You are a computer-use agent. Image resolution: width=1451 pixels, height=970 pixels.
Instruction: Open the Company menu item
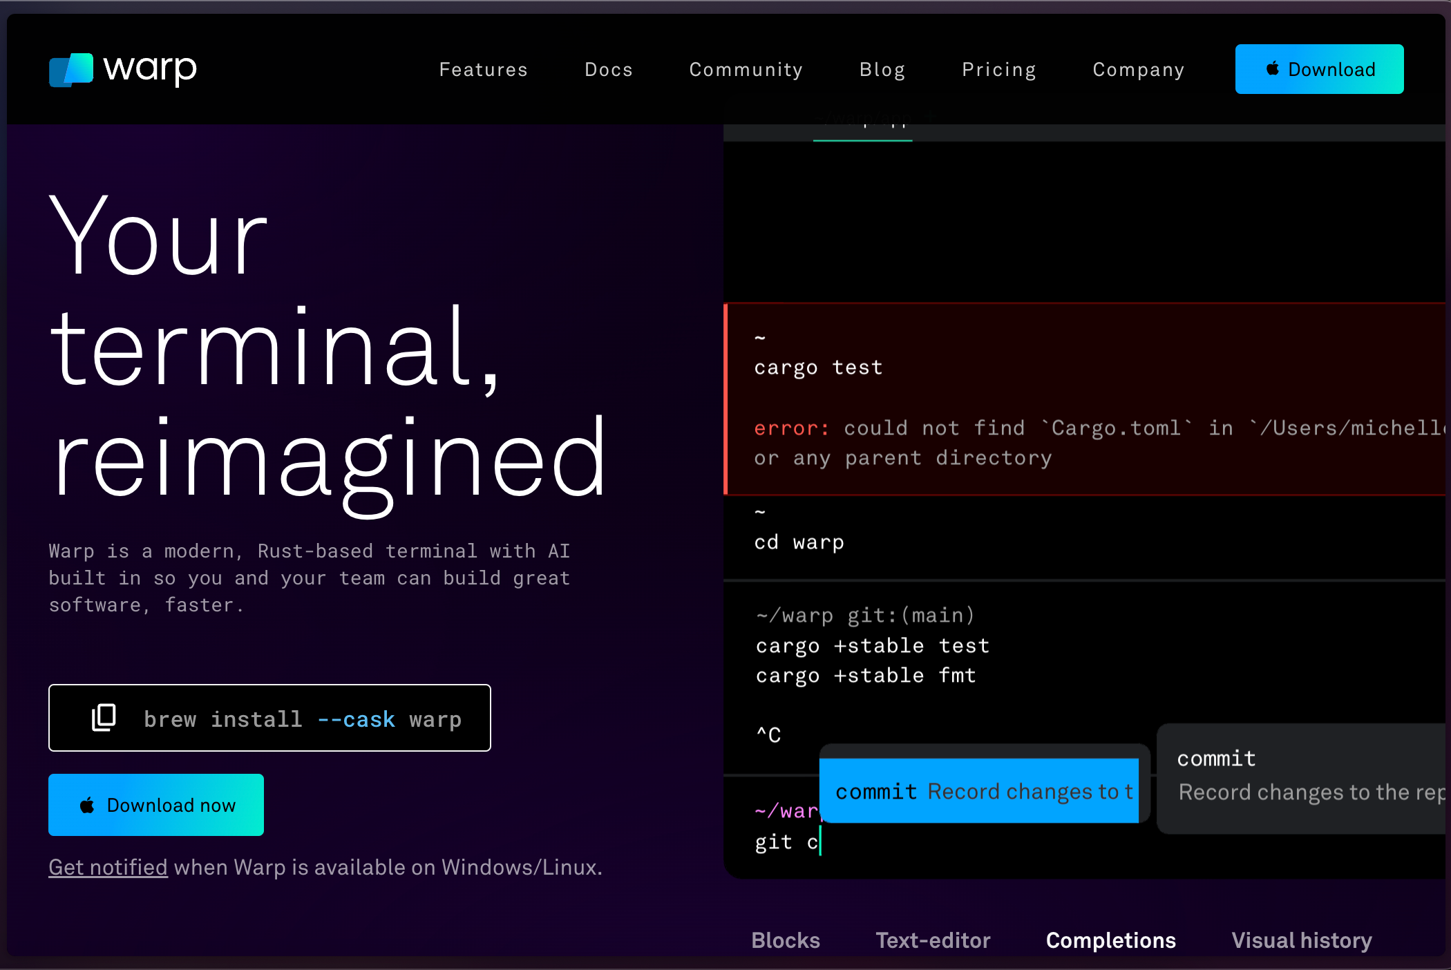tap(1138, 70)
